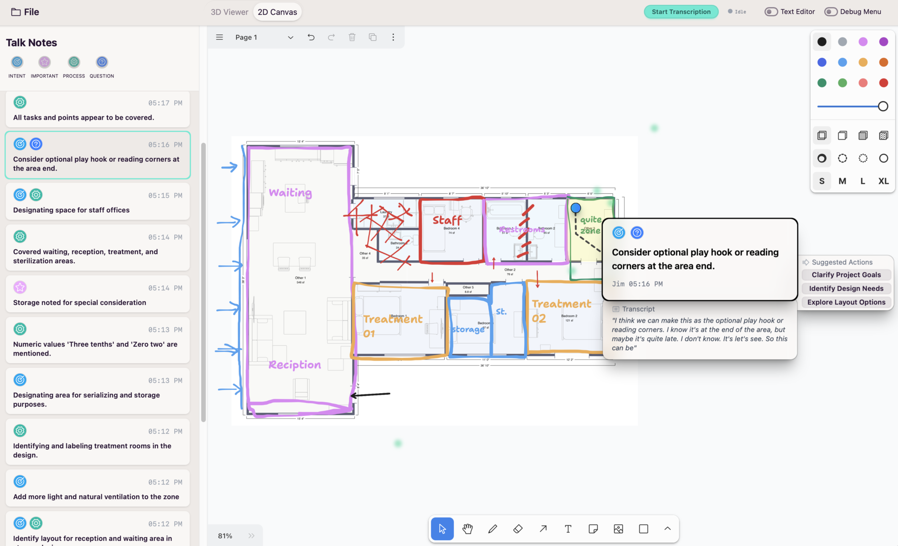The height and width of the screenshot is (546, 898).
Task: Expand the Page 1 dropdown
Action: [290, 37]
